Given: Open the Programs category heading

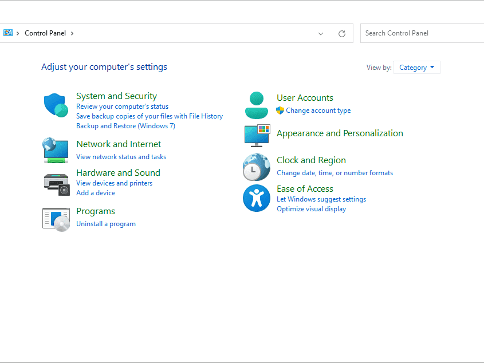Looking at the screenshot, I should click(x=96, y=211).
